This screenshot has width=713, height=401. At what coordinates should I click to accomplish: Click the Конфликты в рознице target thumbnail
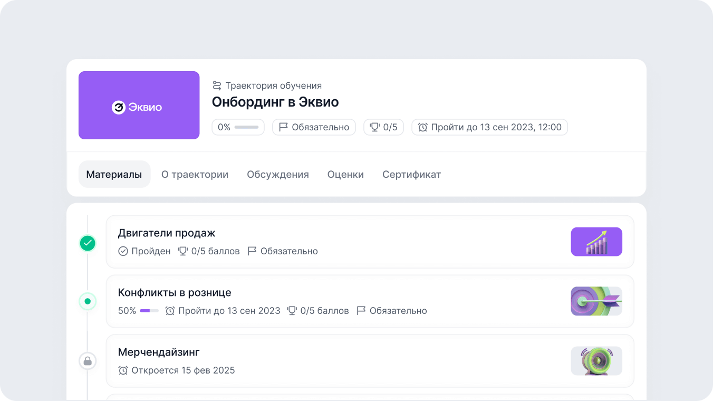click(x=596, y=301)
